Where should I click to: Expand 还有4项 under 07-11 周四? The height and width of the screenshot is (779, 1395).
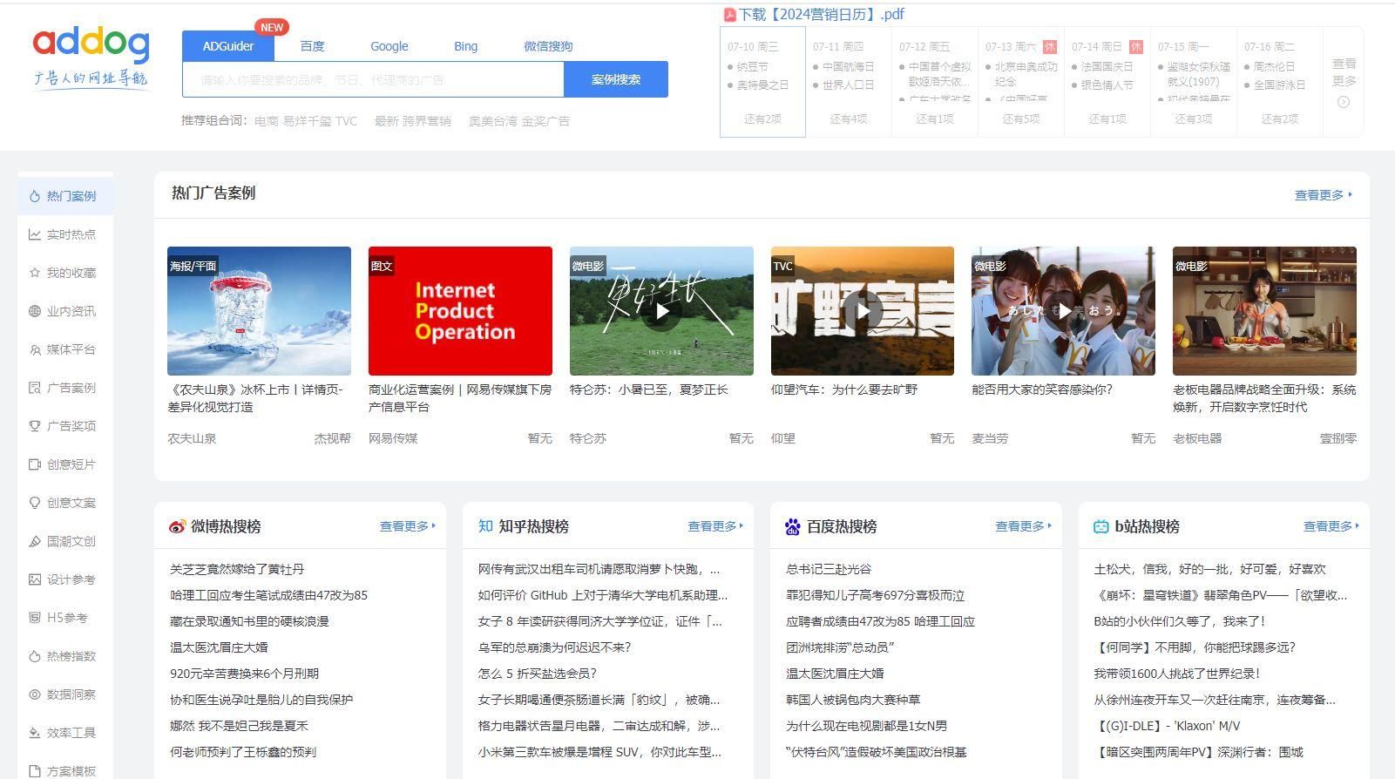(848, 119)
